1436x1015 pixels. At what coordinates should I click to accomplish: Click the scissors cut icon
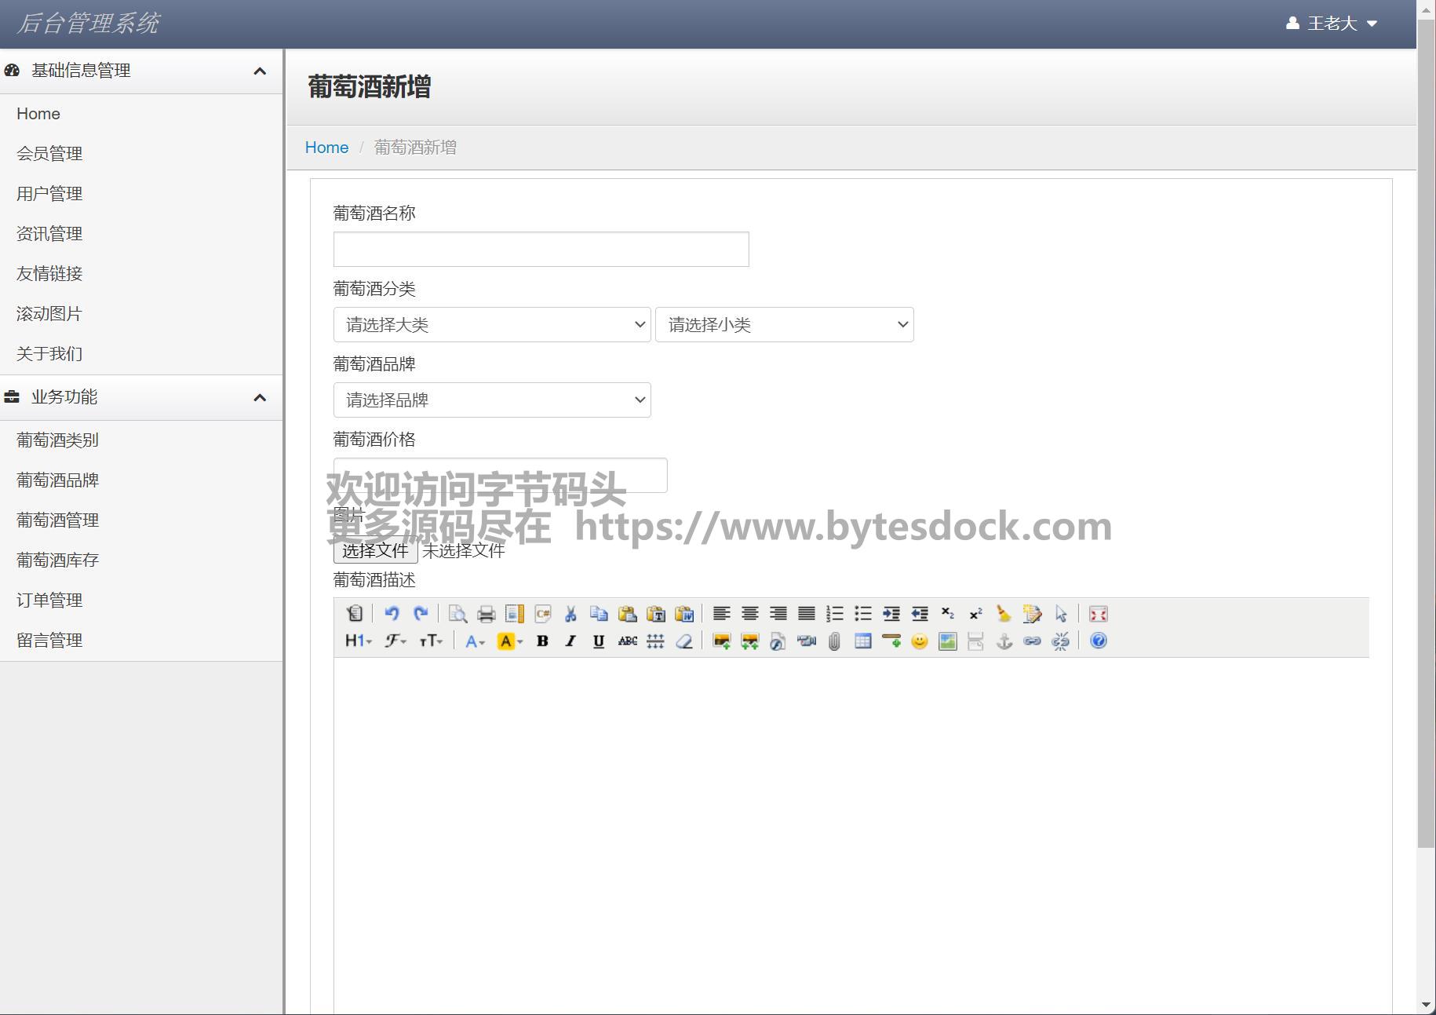(x=570, y=614)
